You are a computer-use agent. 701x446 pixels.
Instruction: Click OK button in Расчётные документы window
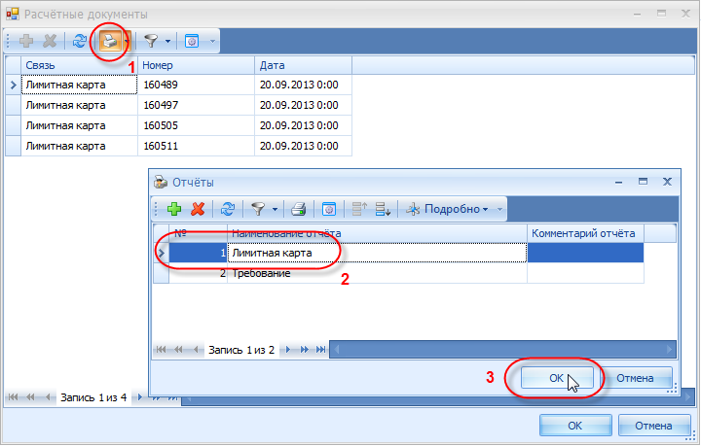point(575,426)
